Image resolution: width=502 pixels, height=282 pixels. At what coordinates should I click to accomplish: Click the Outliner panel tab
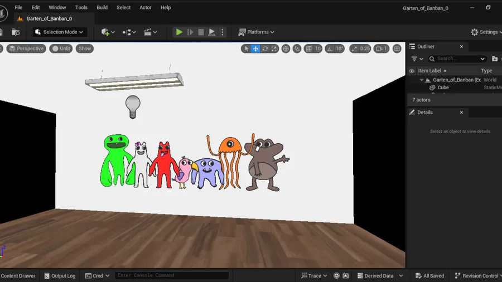(426, 47)
